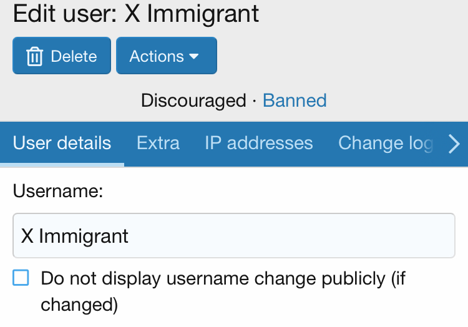Click 'X Immigrant' text inside the username box
468x327 pixels.
[x=75, y=237]
